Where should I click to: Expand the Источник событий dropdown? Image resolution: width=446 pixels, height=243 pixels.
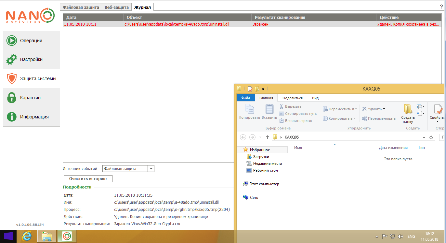tap(151, 169)
